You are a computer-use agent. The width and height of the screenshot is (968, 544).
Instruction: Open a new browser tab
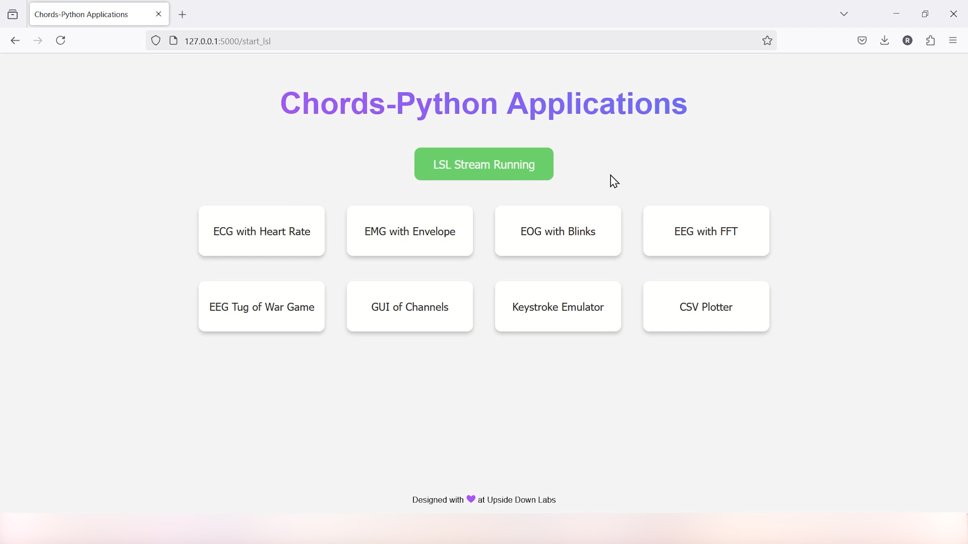pyautogui.click(x=182, y=15)
